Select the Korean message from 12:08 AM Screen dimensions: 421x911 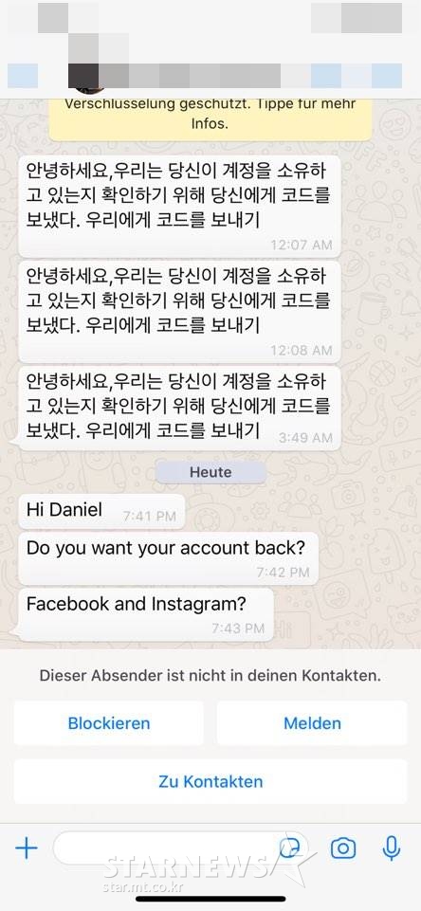click(179, 312)
